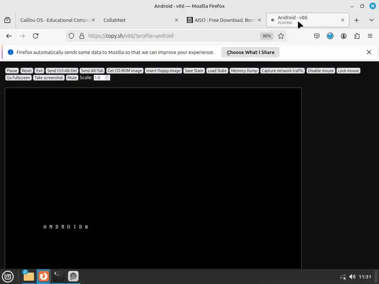This screenshot has width=379, height=284.
Task: Close the CollabNet tab
Action: pos(177,20)
